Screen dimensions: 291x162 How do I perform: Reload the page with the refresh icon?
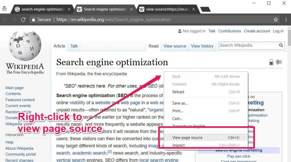pyautogui.click(x=23, y=20)
